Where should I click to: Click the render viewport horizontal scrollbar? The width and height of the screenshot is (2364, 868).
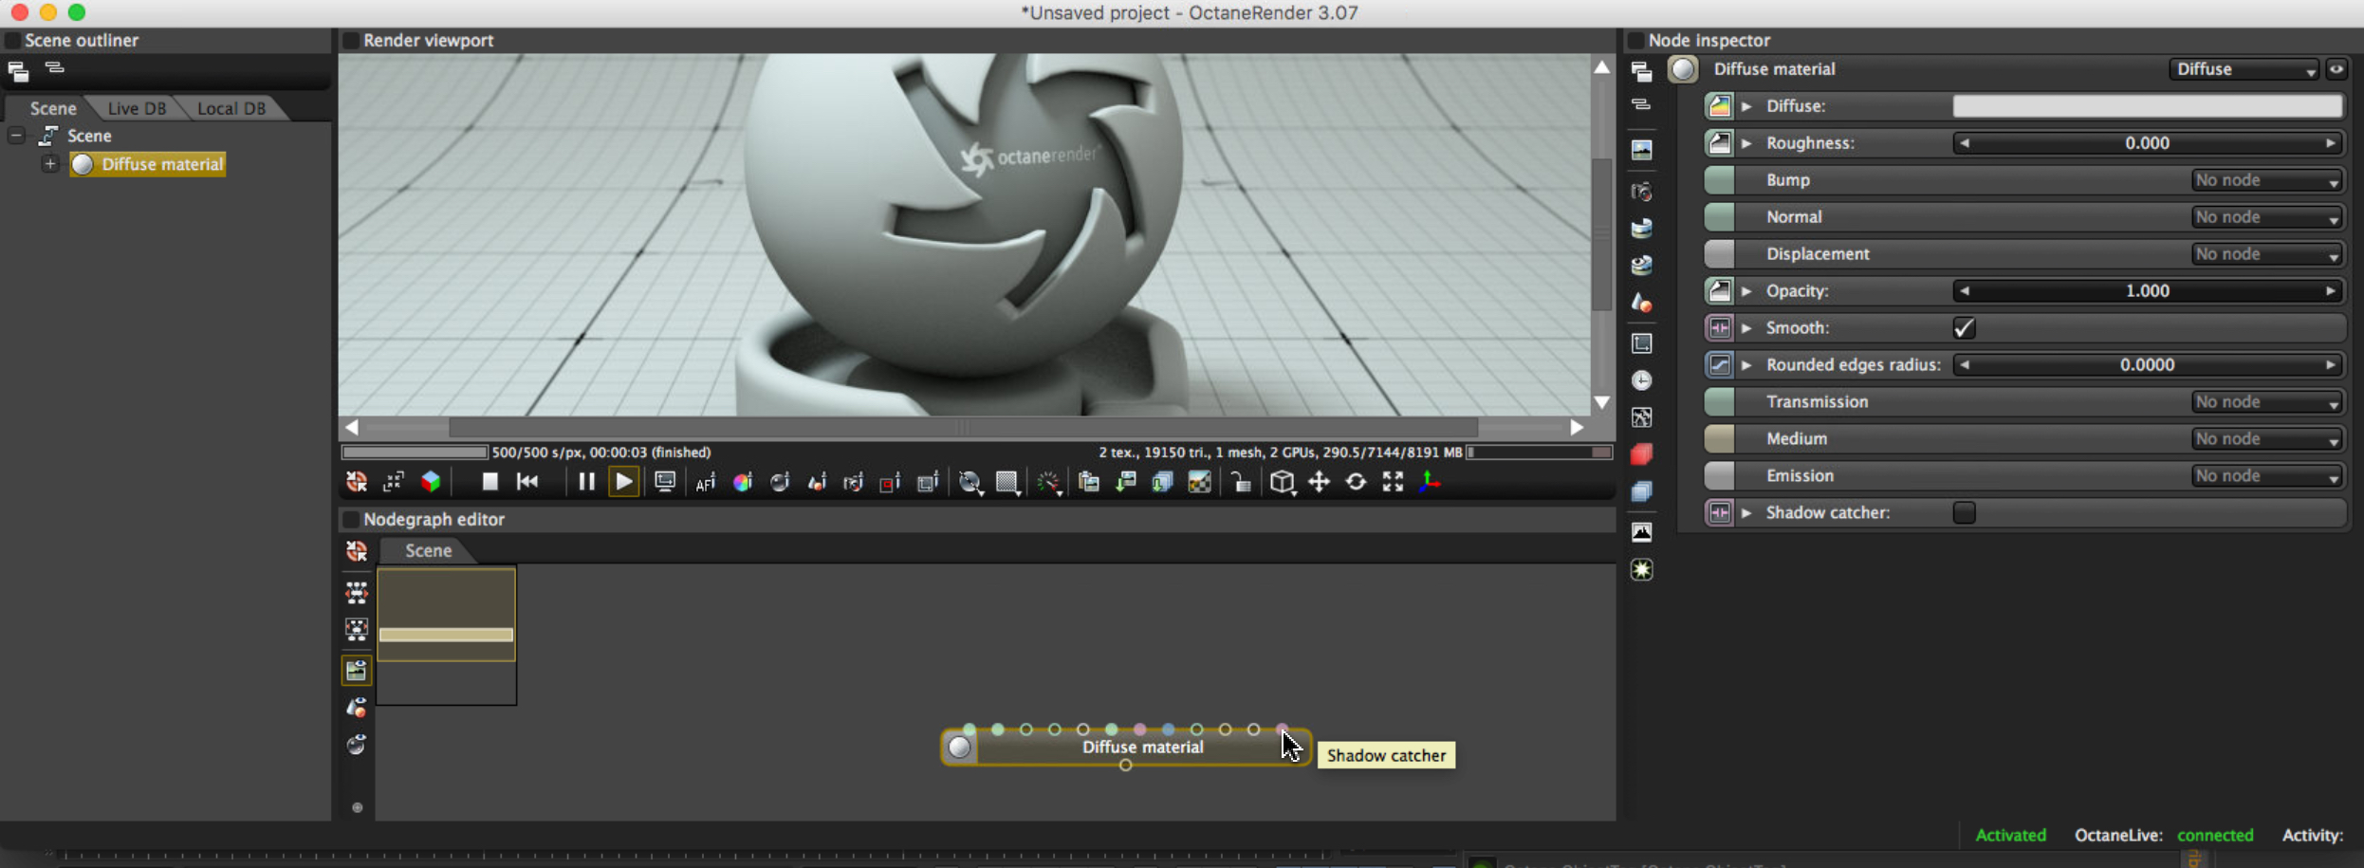(x=963, y=428)
